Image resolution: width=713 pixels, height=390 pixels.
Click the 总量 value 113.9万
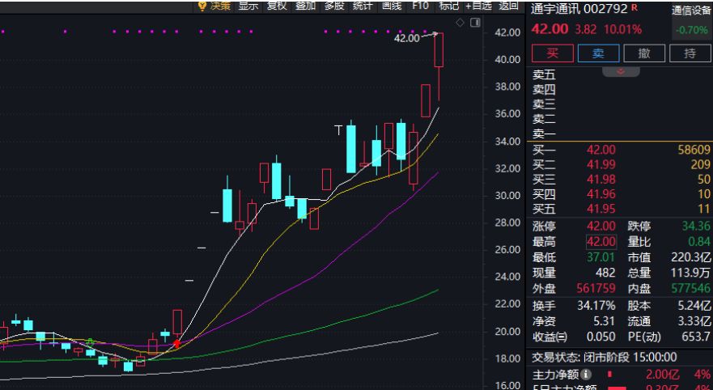point(691,273)
